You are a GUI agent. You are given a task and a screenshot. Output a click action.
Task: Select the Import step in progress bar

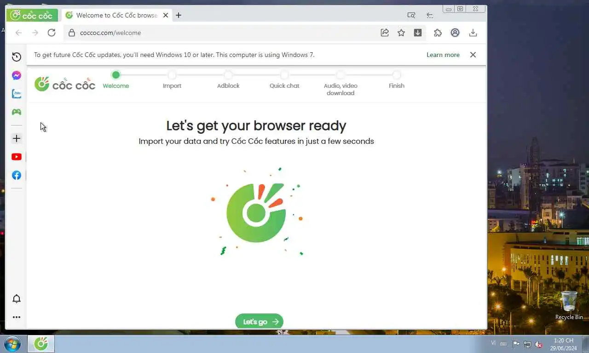pyautogui.click(x=172, y=80)
